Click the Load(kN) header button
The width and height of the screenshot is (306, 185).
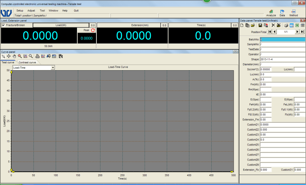[x=60, y=25]
